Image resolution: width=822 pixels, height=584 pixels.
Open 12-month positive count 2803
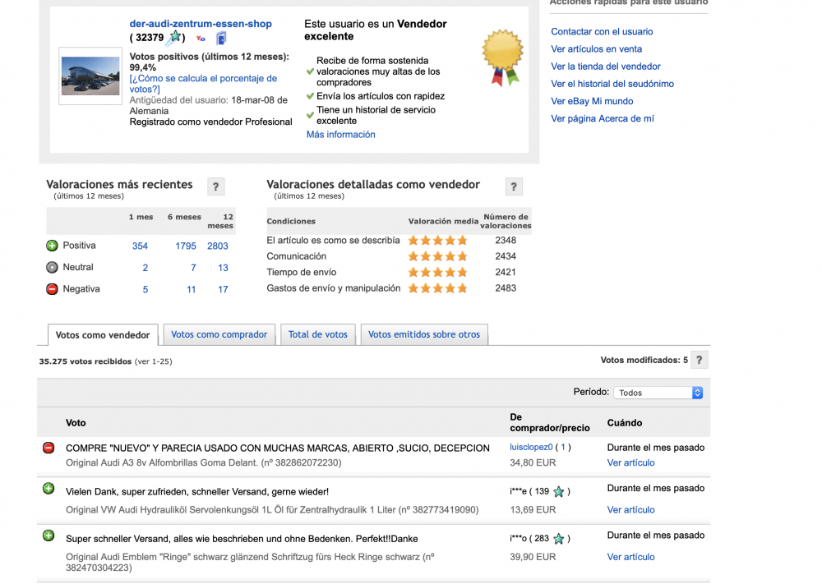pos(218,246)
